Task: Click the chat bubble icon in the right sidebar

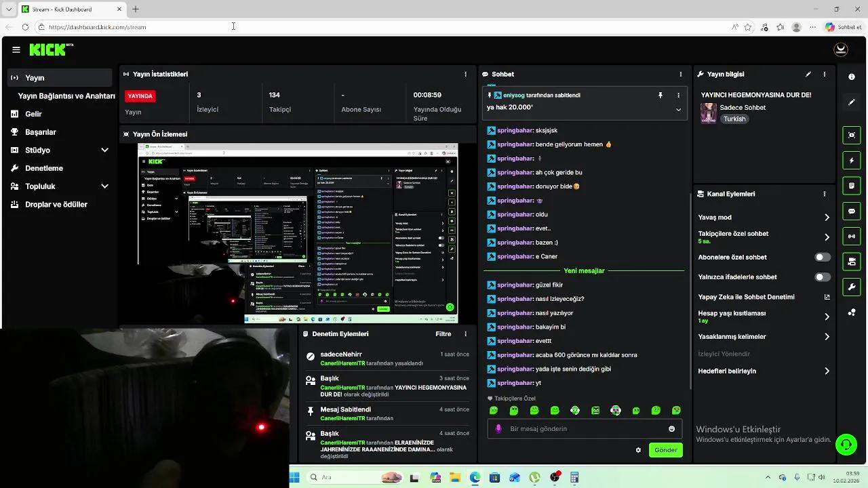Action: (852, 211)
